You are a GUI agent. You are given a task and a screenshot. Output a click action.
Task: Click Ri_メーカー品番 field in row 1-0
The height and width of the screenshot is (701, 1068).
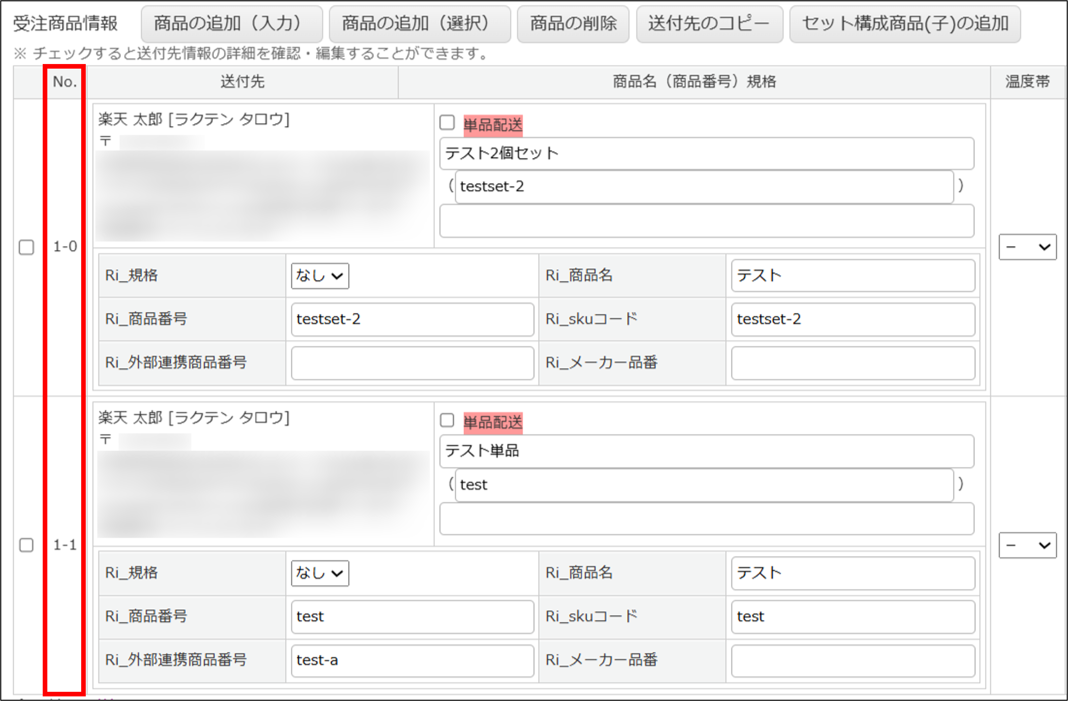click(853, 363)
